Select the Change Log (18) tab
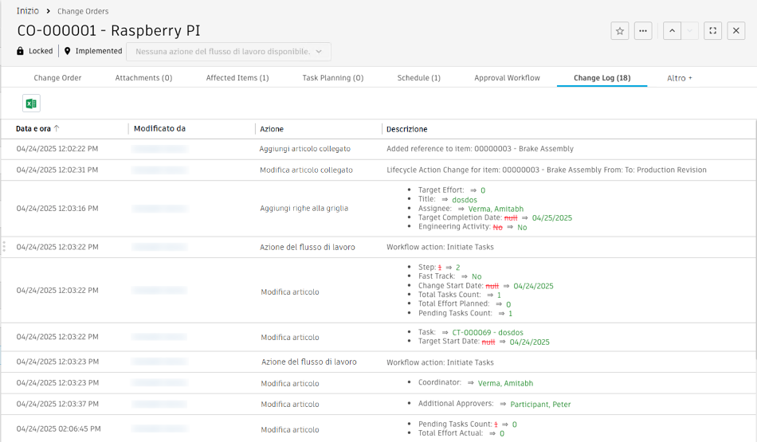Image resolution: width=757 pixels, height=442 pixels. pyautogui.click(x=602, y=78)
